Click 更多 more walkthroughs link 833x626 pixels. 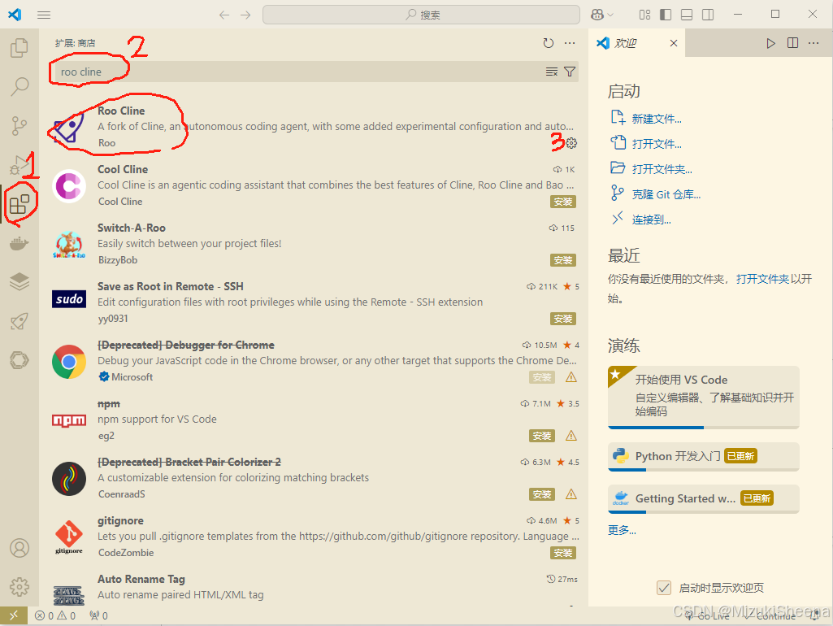[622, 530]
